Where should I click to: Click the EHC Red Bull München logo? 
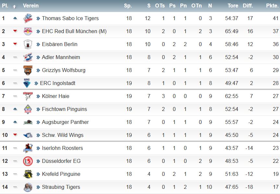coord(28,31)
